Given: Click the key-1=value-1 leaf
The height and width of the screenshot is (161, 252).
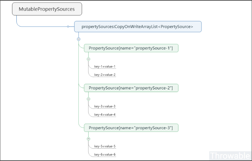Looking at the screenshot, I should pos(105,66).
